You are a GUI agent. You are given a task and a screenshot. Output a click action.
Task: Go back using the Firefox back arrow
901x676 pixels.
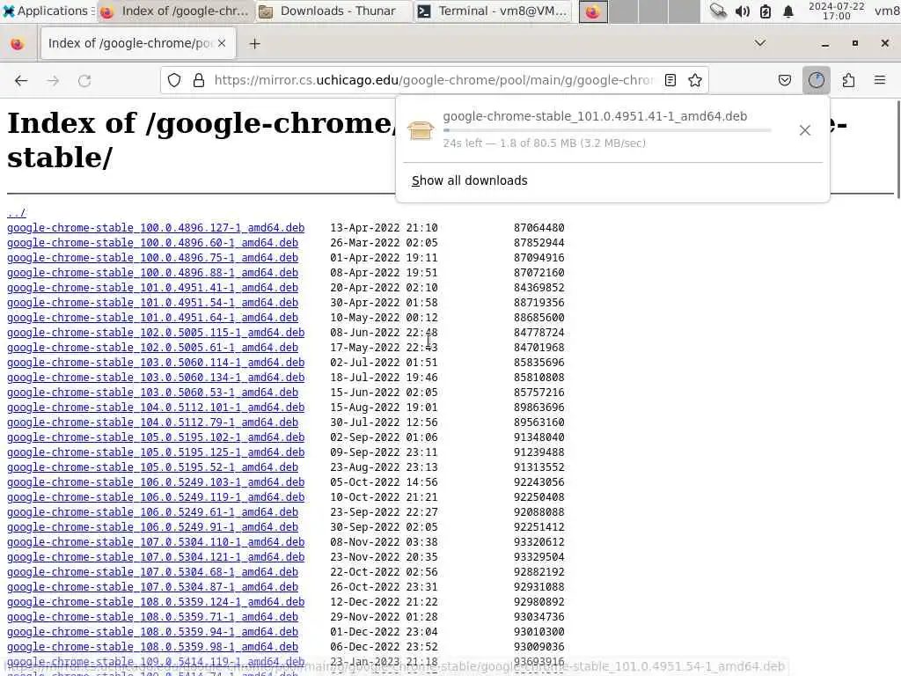pyautogui.click(x=21, y=80)
